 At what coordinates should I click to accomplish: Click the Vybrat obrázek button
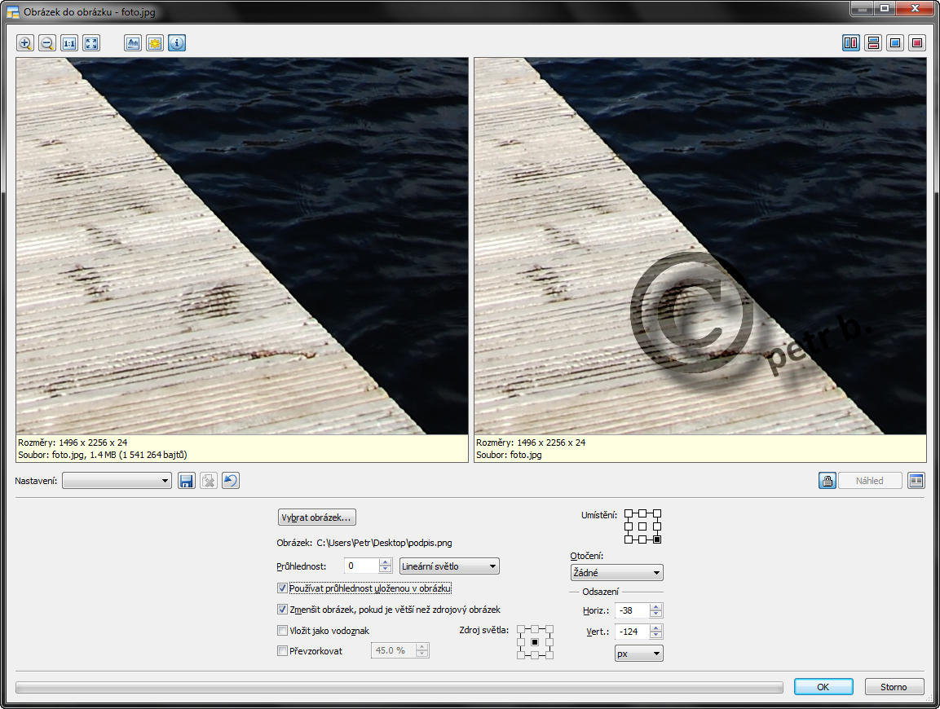point(317,517)
